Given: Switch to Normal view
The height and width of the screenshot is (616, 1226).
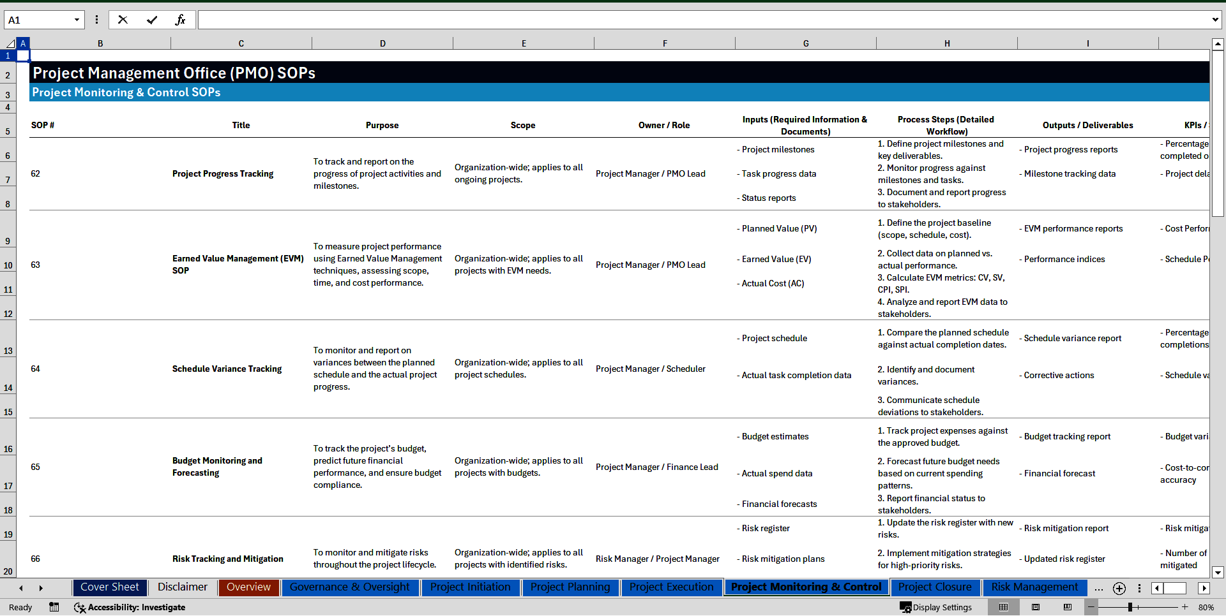Looking at the screenshot, I should (1003, 607).
